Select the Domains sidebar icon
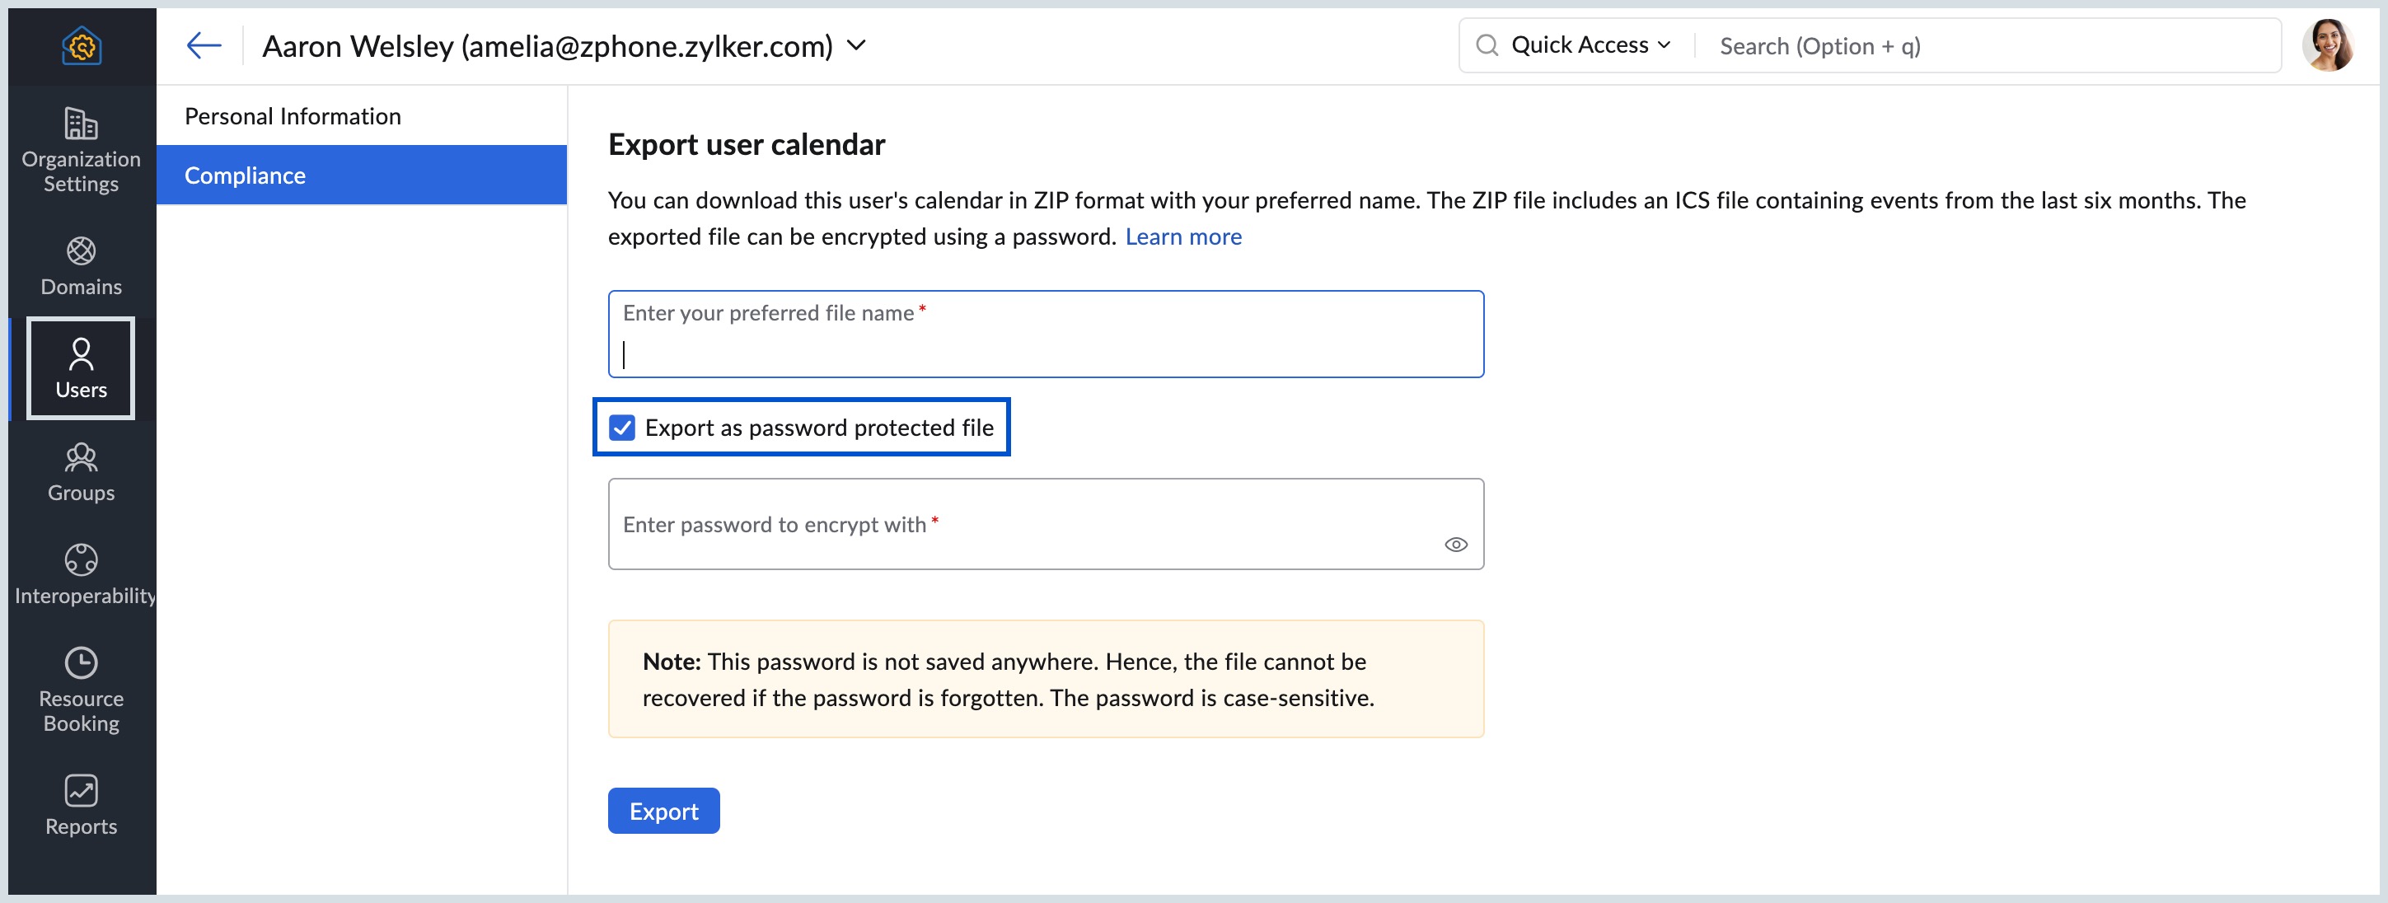2388x903 pixels. (81, 266)
